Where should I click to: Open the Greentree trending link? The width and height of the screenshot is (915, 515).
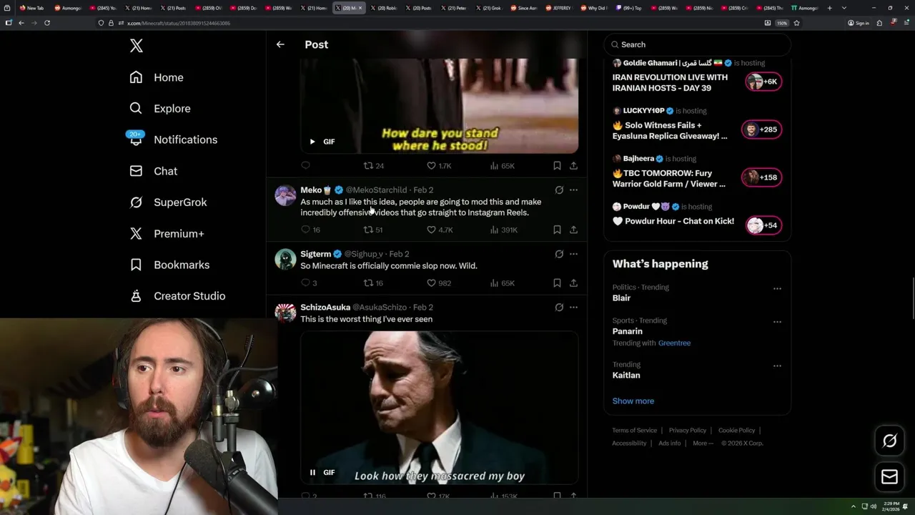674,343
